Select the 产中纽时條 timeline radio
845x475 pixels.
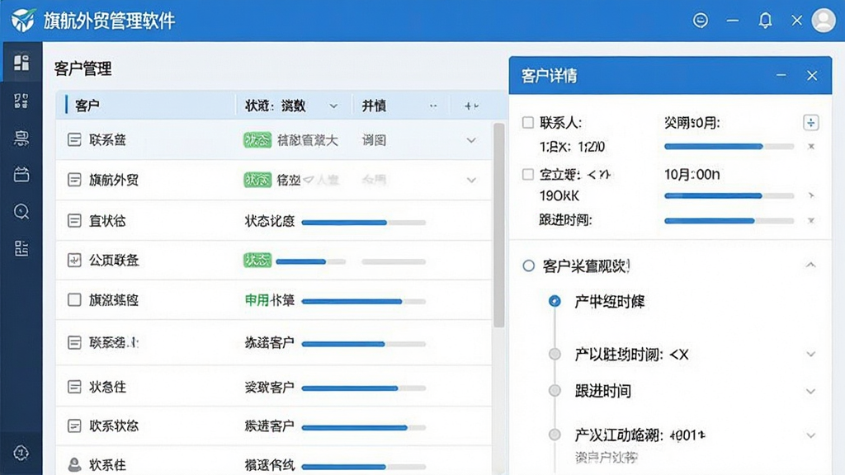pos(555,301)
